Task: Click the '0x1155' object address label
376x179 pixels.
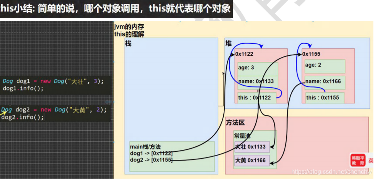Action: click(311, 54)
